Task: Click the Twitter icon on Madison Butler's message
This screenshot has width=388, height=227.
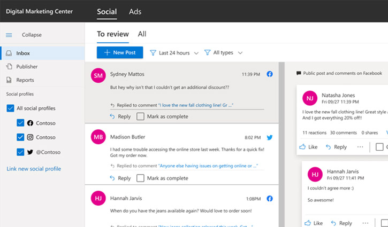Action: 270,137
